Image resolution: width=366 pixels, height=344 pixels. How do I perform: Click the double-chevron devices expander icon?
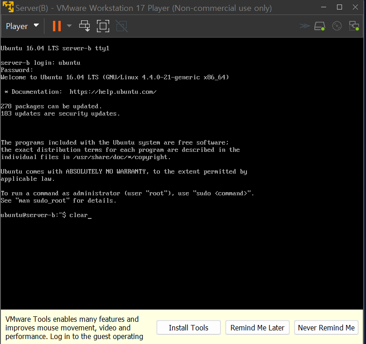(304, 26)
